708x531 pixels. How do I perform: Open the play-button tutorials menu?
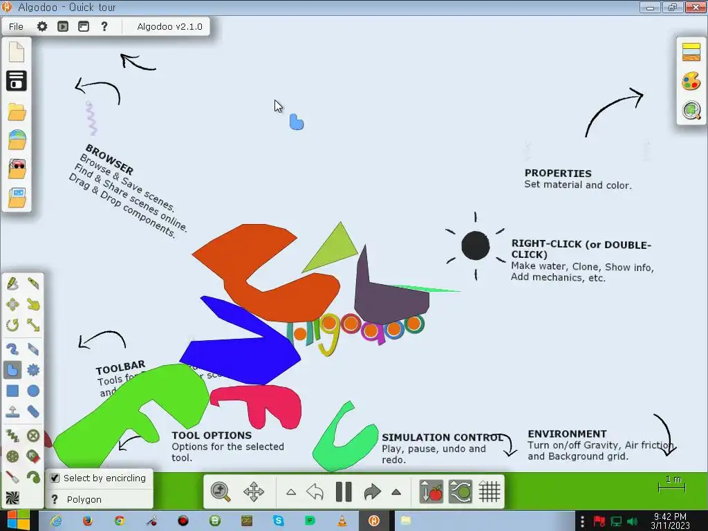point(63,27)
